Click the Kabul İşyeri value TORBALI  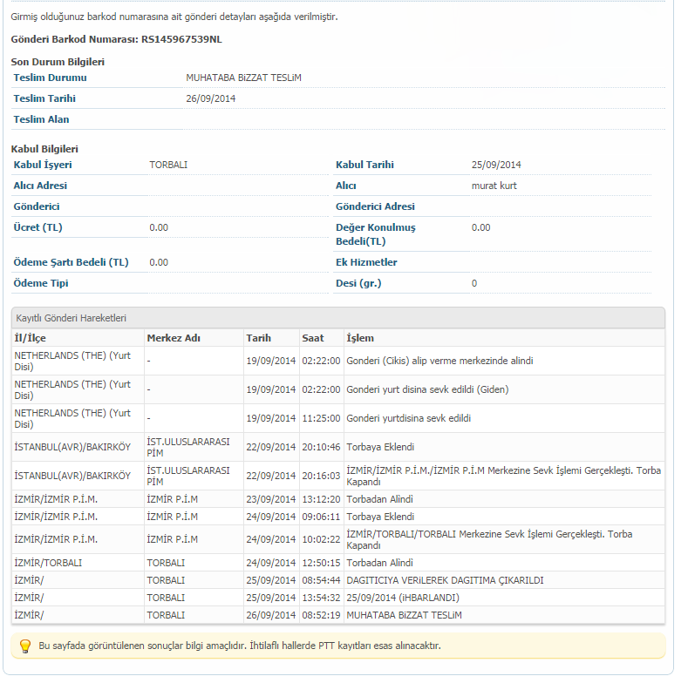pyautogui.click(x=168, y=165)
